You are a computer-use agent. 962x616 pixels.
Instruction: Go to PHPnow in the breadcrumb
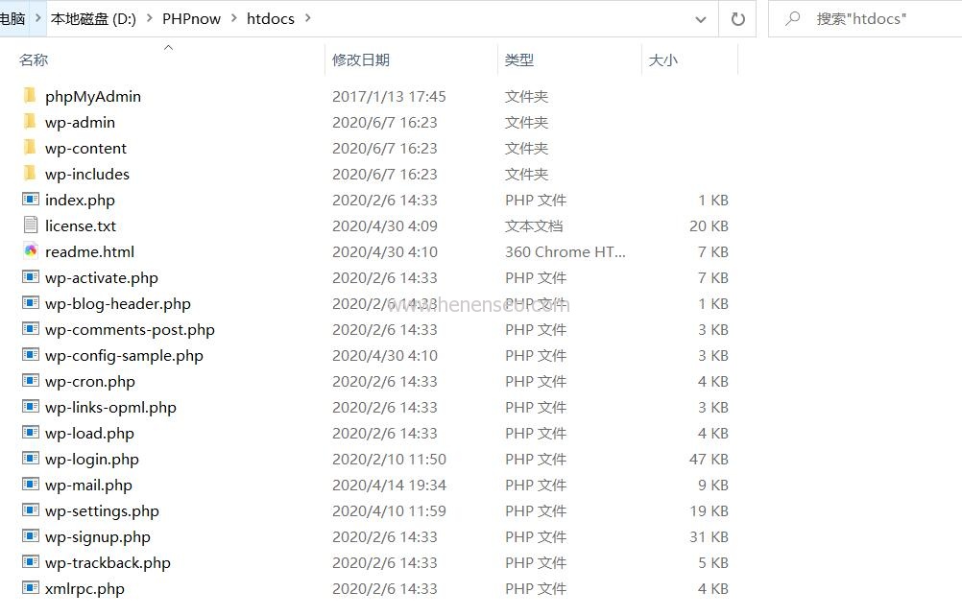(191, 19)
